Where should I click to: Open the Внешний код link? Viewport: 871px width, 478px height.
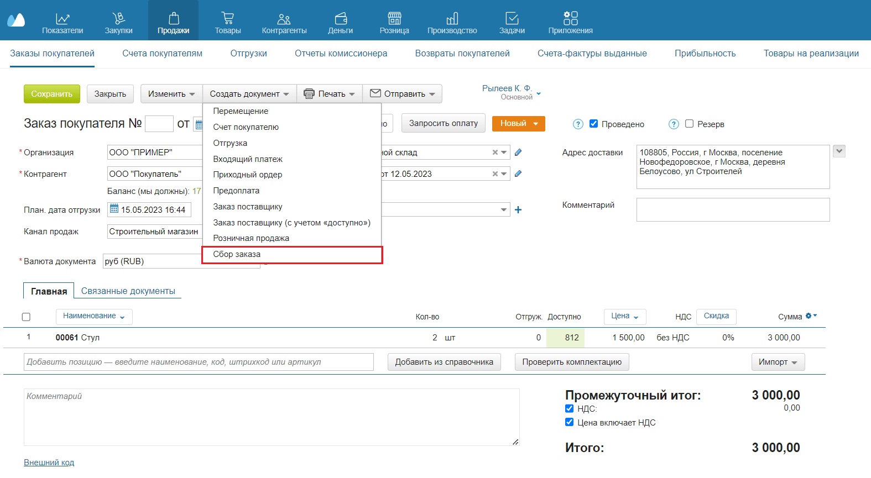[49, 463]
